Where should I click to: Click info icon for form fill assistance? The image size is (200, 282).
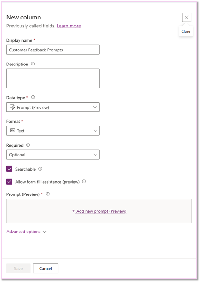coord(84,182)
